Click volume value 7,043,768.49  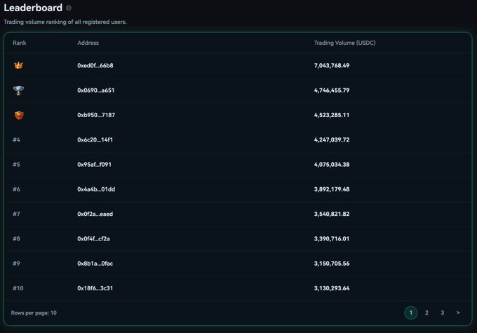point(332,65)
